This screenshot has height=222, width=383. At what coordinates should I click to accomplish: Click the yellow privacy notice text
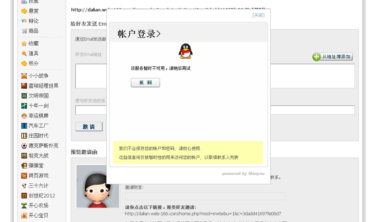point(179,153)
